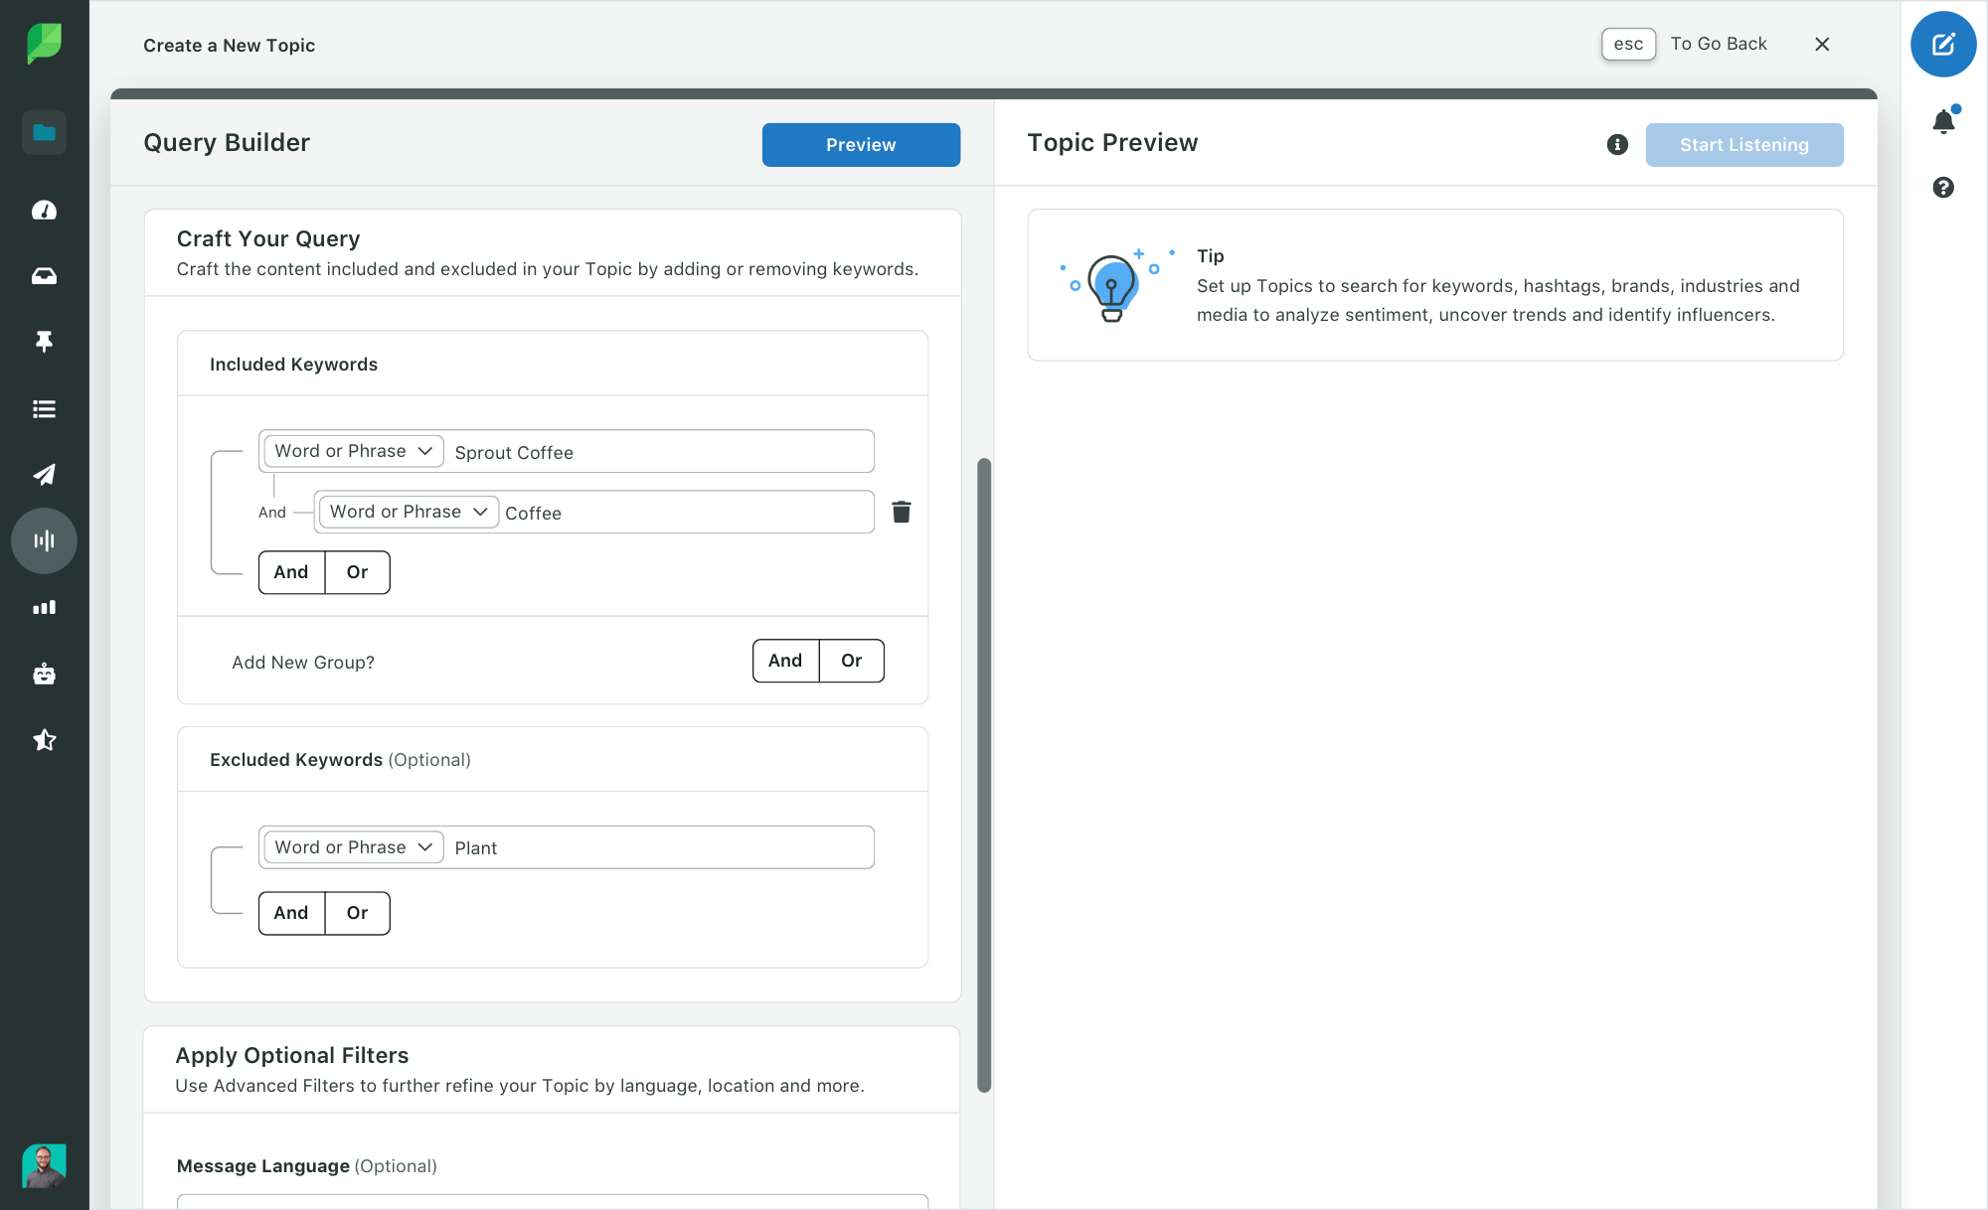Expand the 'Word or Phrase' dropdown for Plant exclusion

[x=351, y=846]
